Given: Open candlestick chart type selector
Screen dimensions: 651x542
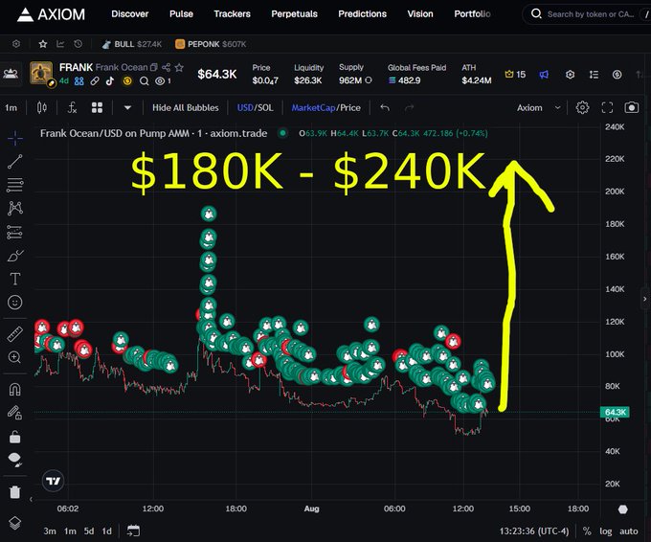Looking at the screenshot, I should 42,108.
